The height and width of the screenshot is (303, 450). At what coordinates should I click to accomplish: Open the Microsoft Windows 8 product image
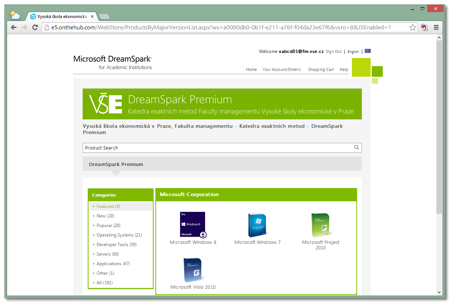pos(193,225)
